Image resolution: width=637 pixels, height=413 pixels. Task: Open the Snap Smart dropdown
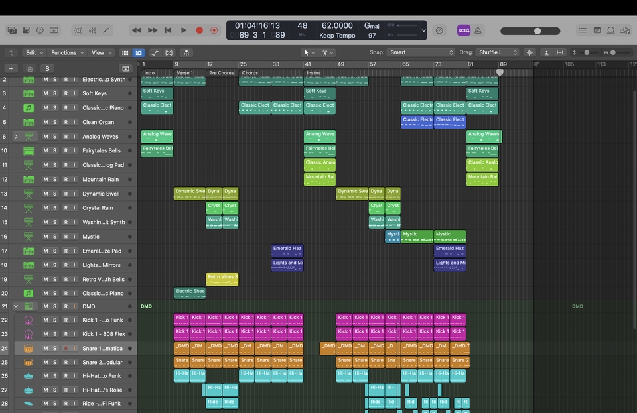pos(421,52)
